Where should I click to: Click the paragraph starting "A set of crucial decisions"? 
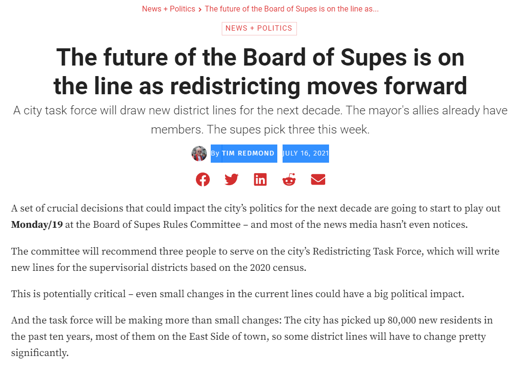(256, 216)
